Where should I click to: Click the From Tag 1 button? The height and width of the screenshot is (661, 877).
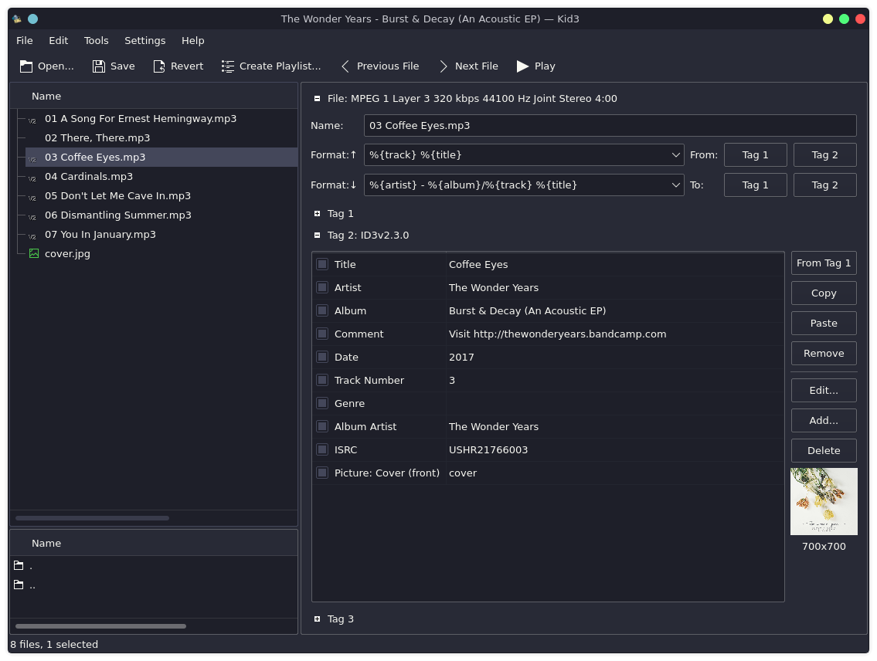tap(824, 263)
